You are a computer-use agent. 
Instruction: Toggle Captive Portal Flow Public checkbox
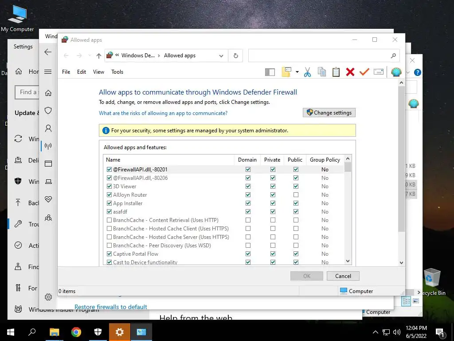(296, 254)
